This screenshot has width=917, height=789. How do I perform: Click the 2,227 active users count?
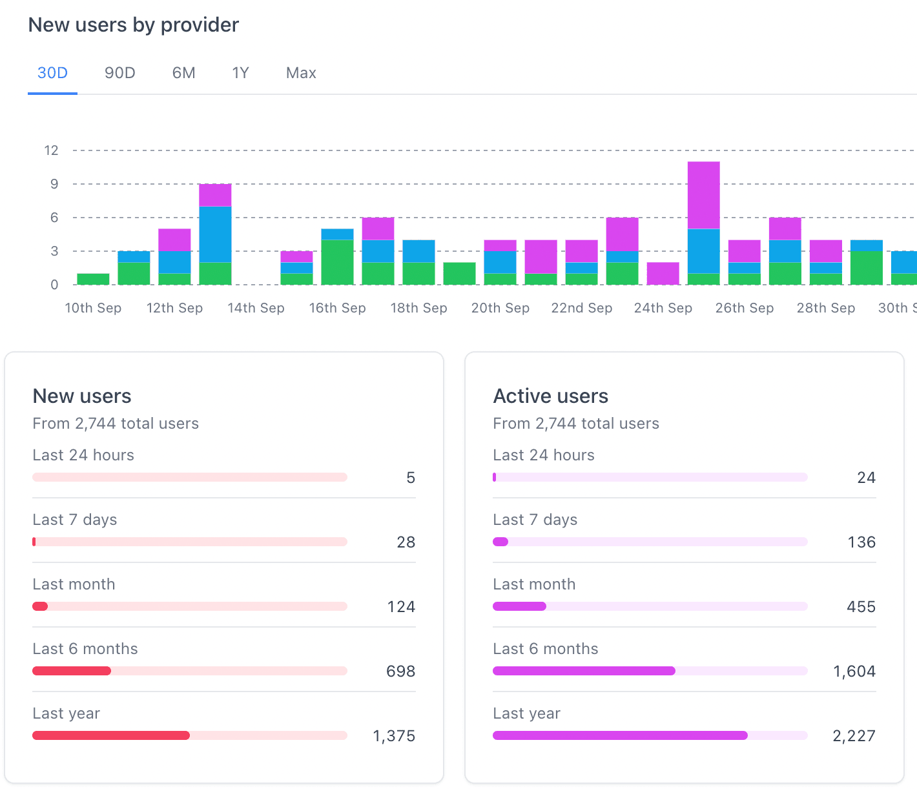(854, 736)
